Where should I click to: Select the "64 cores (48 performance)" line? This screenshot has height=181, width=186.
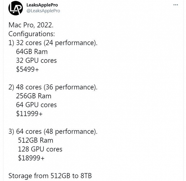click(x=57, y=132)
